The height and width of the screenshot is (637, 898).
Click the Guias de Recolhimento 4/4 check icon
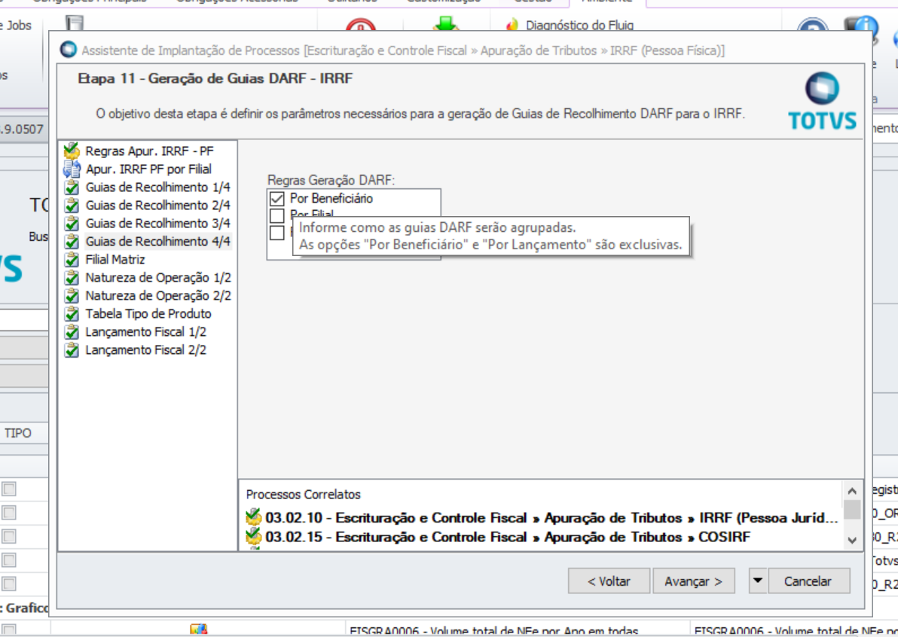click(x=72, y=242)
